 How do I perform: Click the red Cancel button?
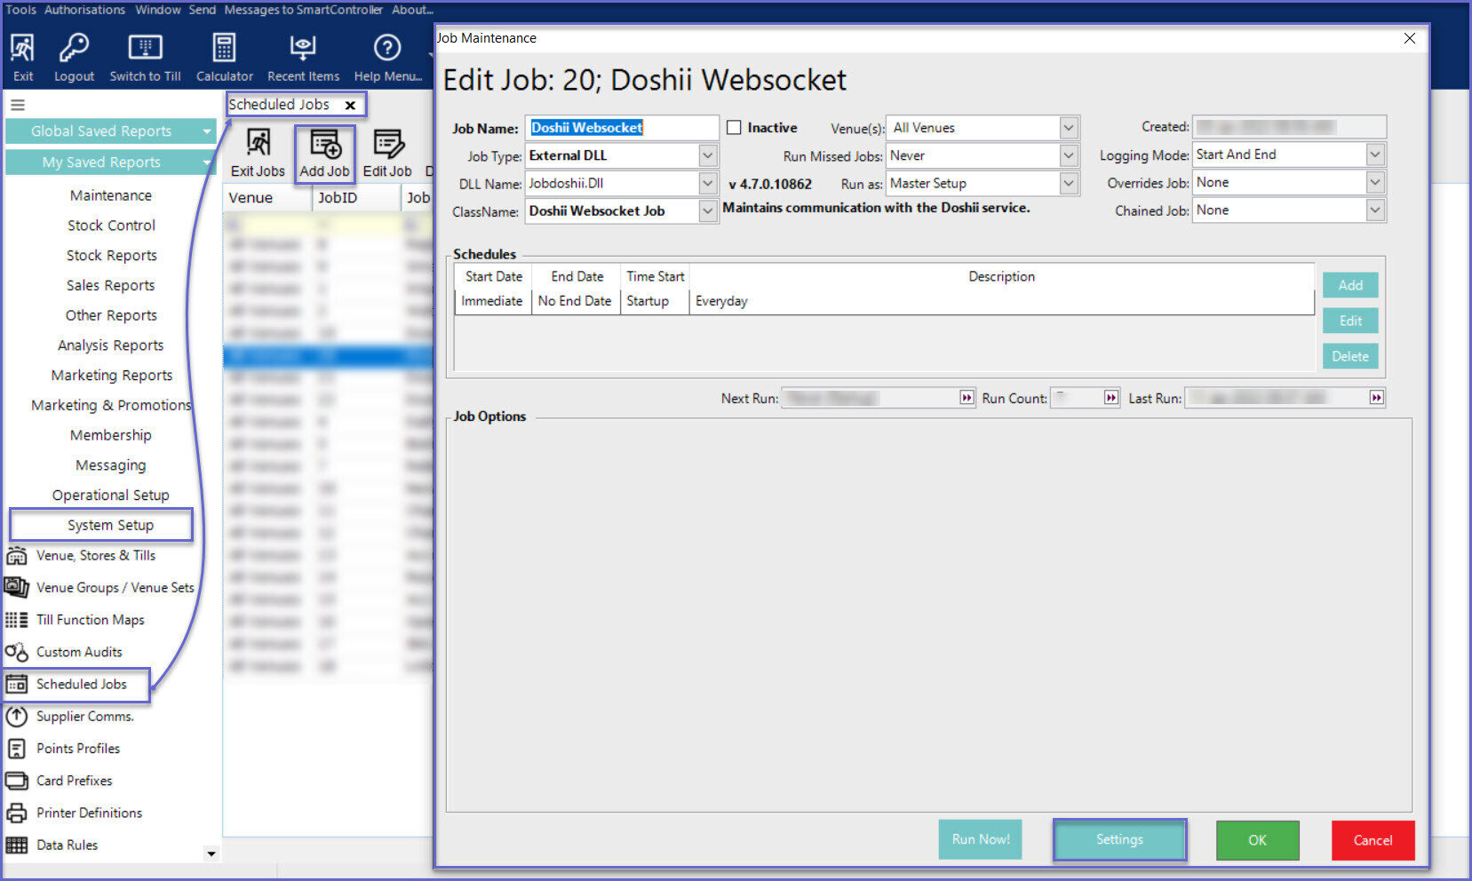pos(1373,840)
